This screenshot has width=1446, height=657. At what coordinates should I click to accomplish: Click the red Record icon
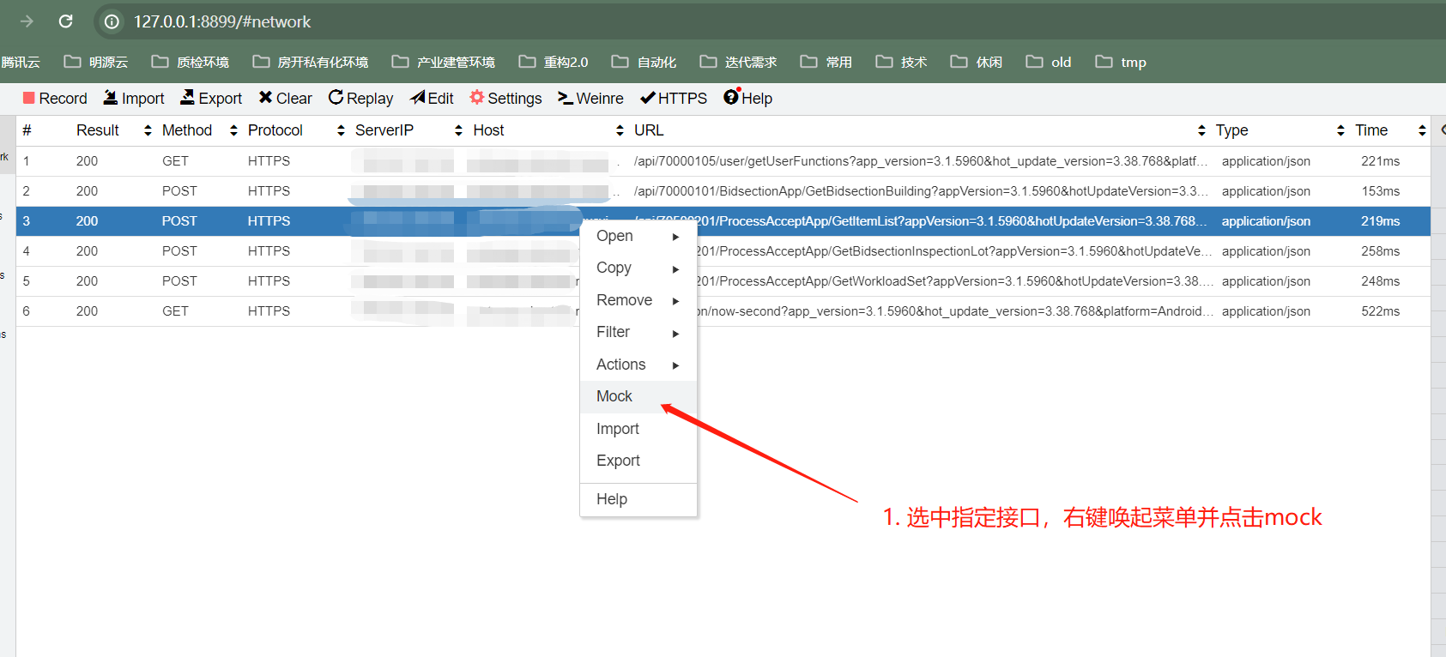(29, 98)
